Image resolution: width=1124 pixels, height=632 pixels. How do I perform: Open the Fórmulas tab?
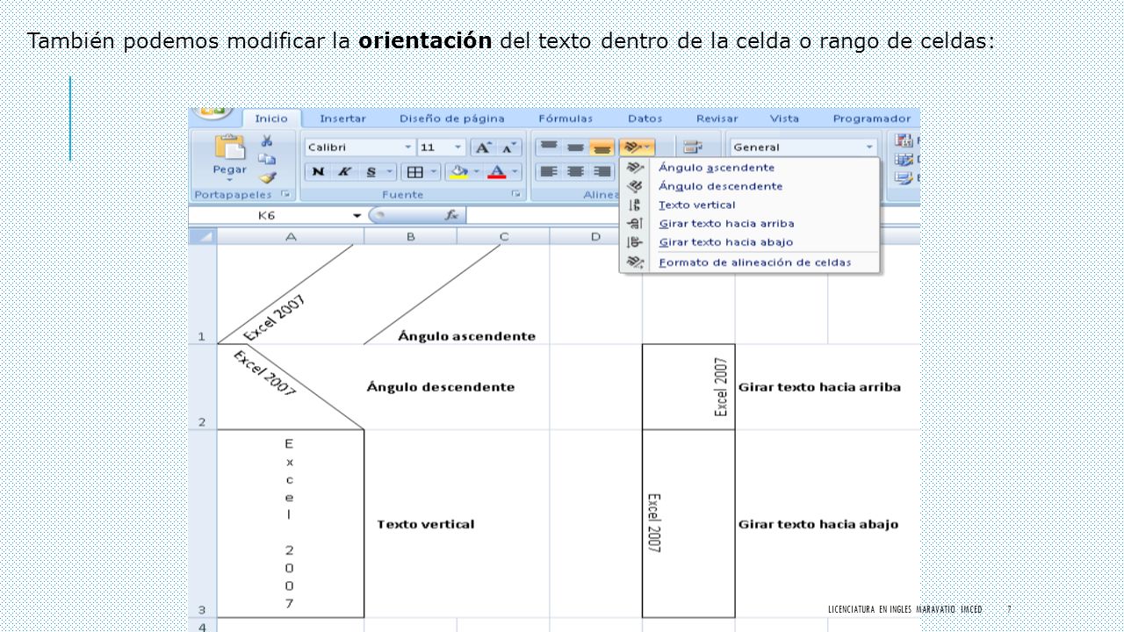click(x=566, y=118)
